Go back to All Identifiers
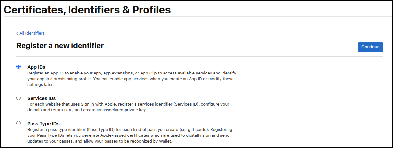The height and width of the screenshot is (148, 393). click(32, 33)
